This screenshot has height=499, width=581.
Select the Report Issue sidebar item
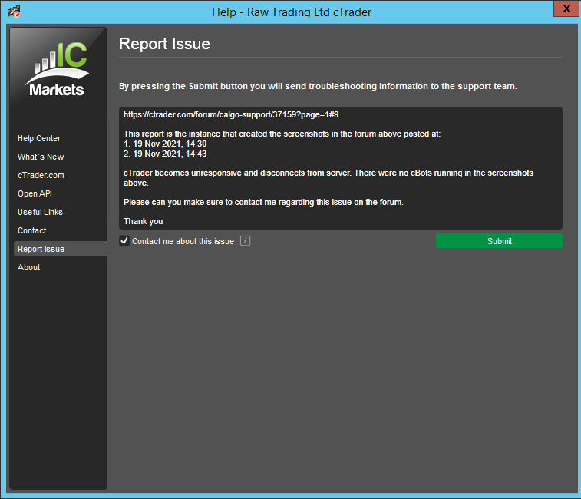(x=61, y=249)
